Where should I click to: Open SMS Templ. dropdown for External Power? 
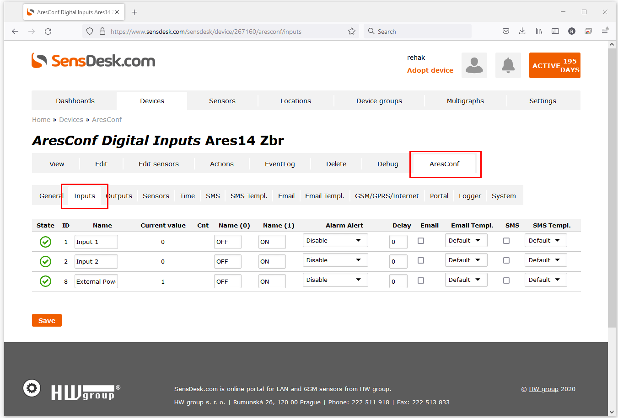click(x=546, y=280)
